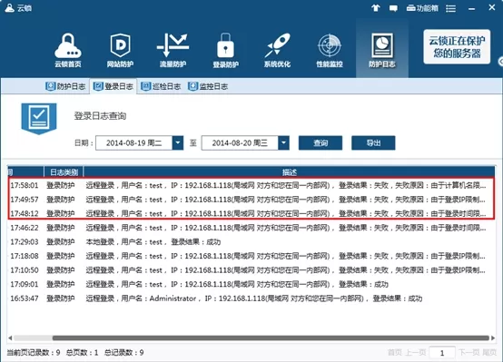This screenshot has height=362, width=503.
Task: Select the 17:29:03 local login row
Action: 251,241
